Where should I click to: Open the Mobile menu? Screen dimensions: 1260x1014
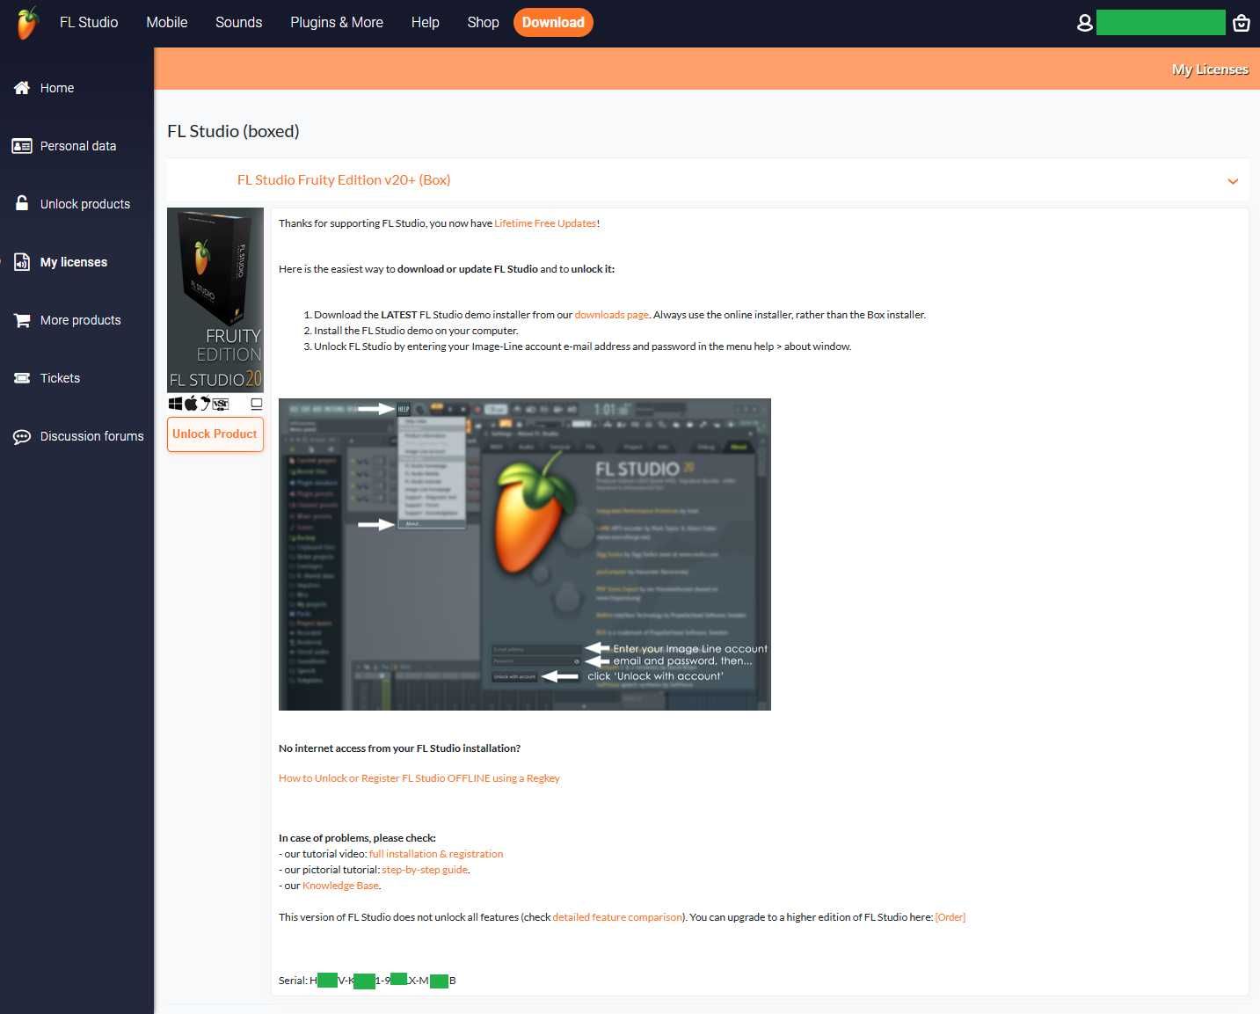click(167, 22)
